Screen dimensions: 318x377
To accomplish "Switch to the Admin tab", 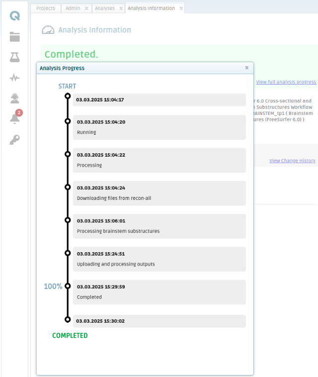I will pos(73,8).
